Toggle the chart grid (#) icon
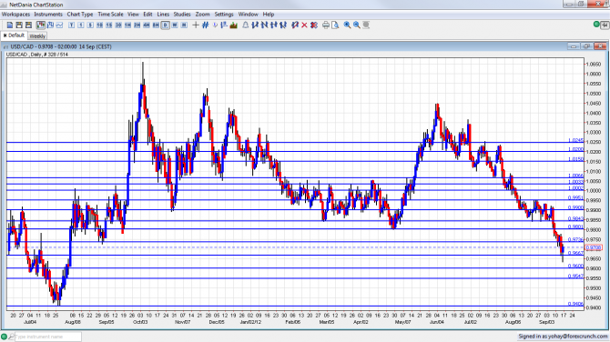The image size is (610, 342). tap(206, 25)
